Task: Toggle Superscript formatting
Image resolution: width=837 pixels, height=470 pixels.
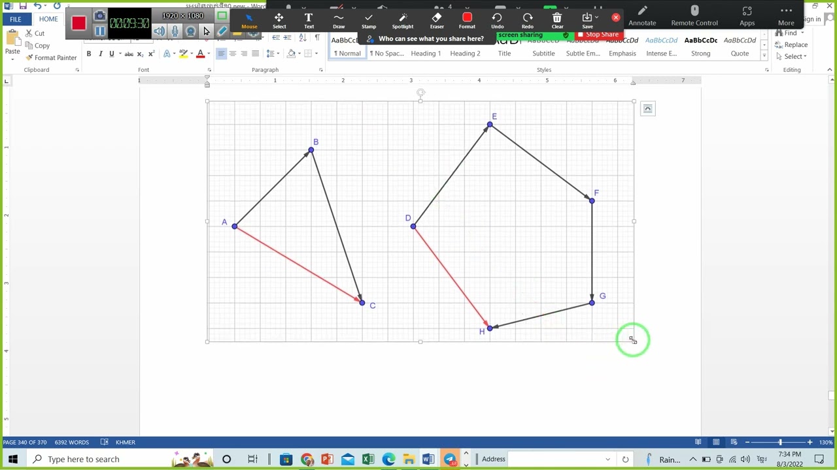Action: click(x=151, y=54)
